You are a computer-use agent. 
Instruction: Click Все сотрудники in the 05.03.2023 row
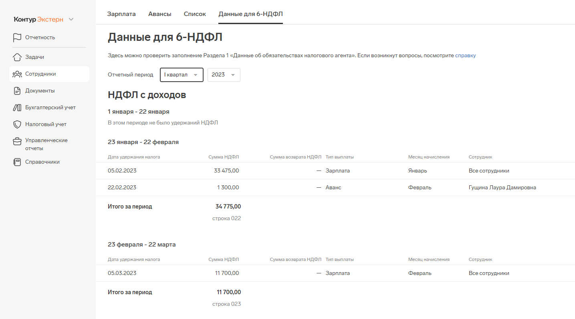tap(489, 273)
